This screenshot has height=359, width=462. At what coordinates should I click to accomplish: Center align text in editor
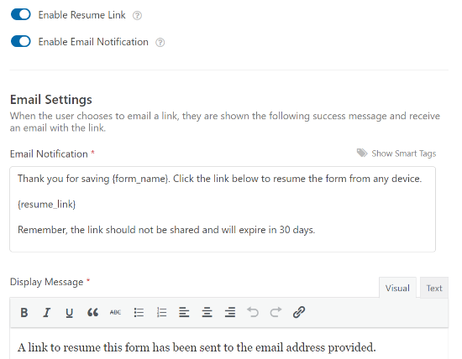[x=207, y=312]
